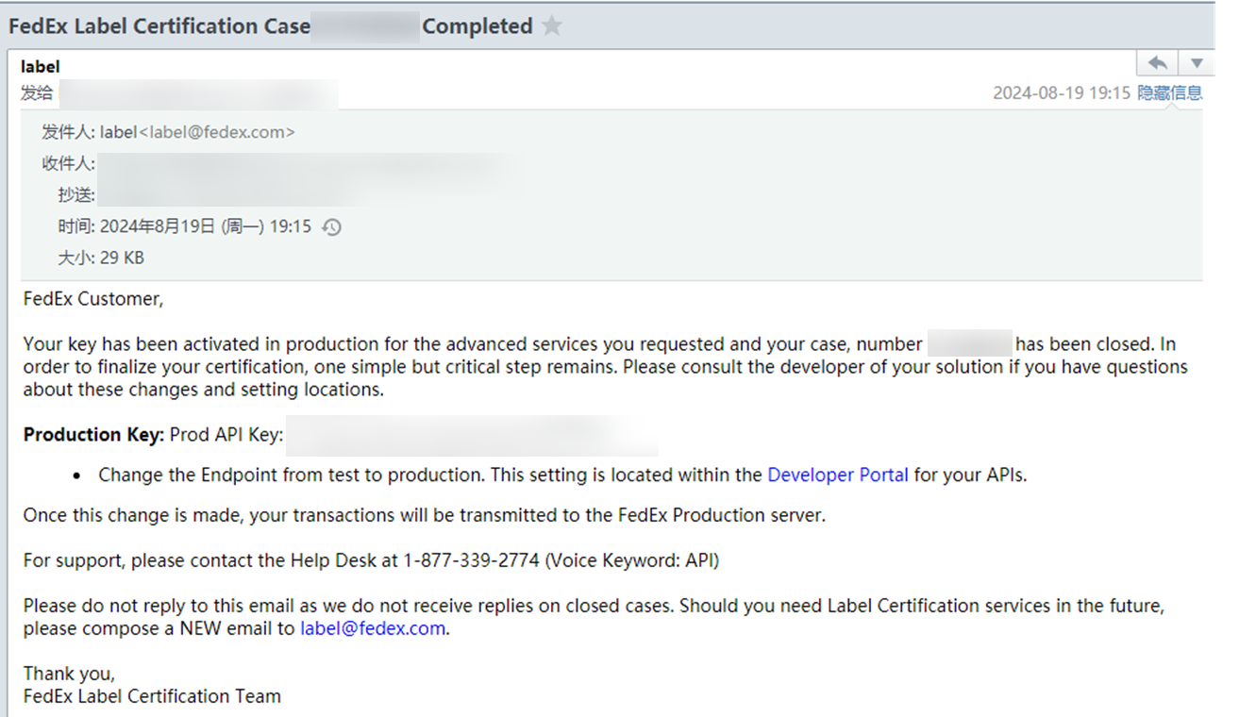Image resolution: width=1256 pixels, height=717 pixels.
Task: Click the reply arrow icon
Action: point(1157,63)
